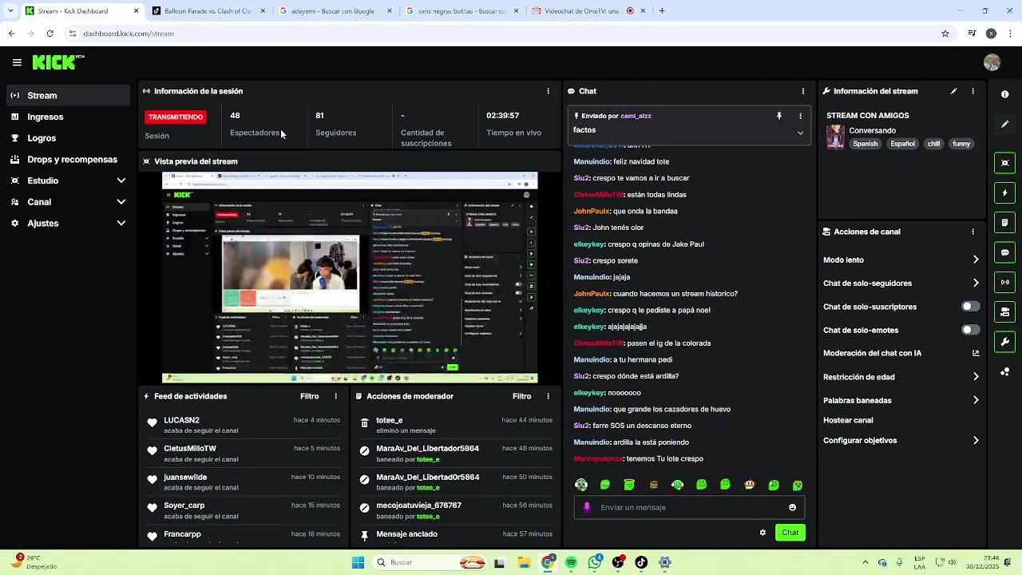Open chat settings gear next to Chat button
Screen dimensions: 1022x575
[x=763, y=533]
